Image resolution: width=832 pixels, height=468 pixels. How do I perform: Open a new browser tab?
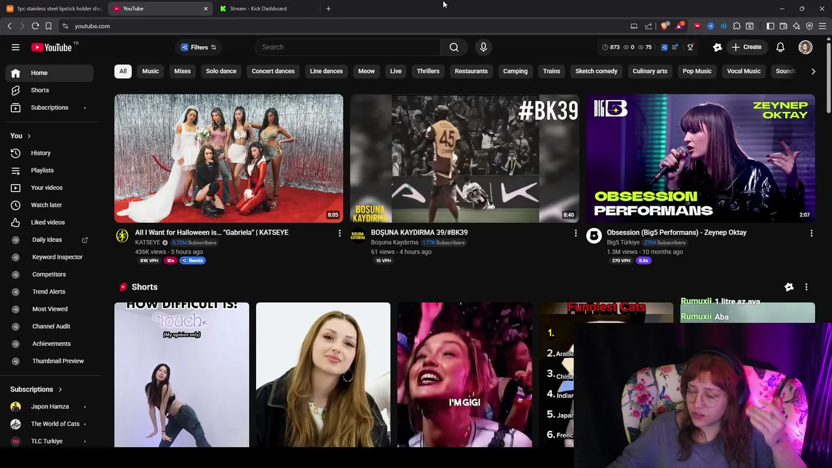[x=328, y=8]
